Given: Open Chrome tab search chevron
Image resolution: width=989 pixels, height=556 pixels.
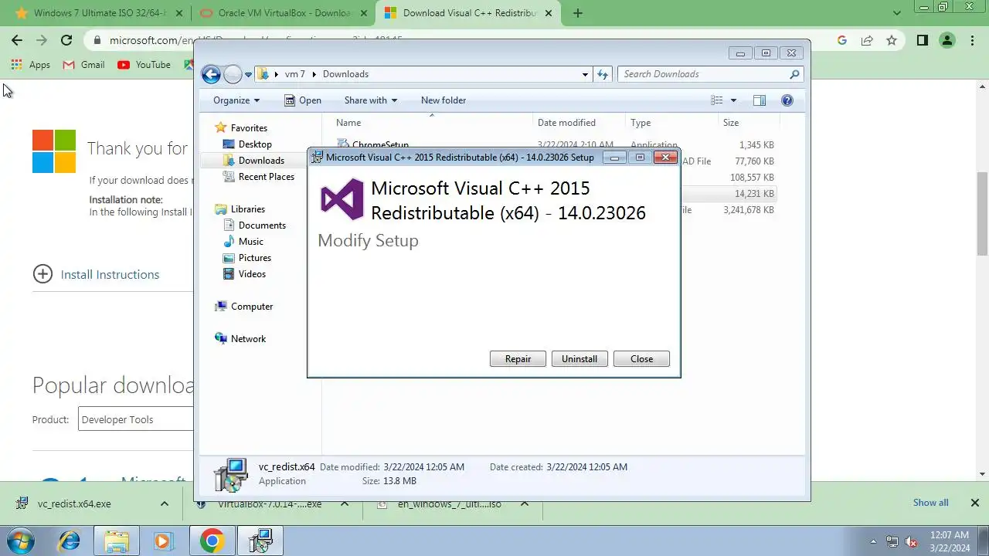Looking at the screenshot, I should (897, 13).
